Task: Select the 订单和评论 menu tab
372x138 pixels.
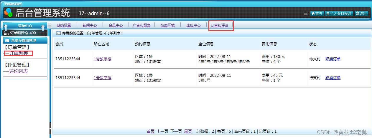Action: point(219,25)
